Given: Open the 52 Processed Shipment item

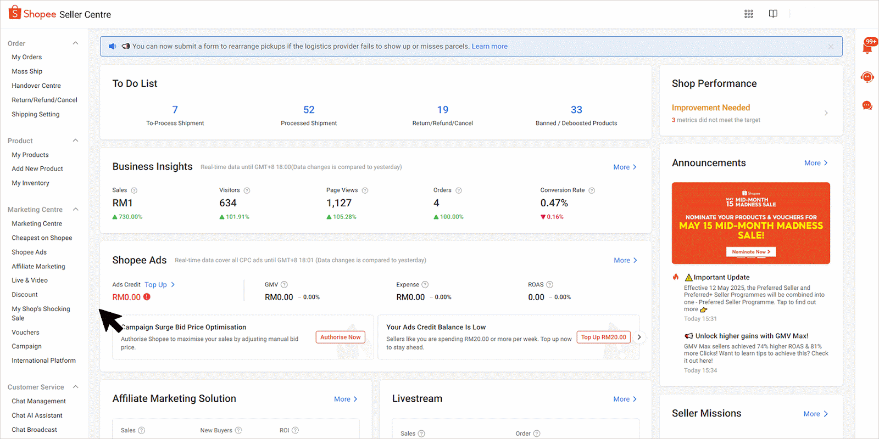Looking at the screenshot, I should 309,115.
